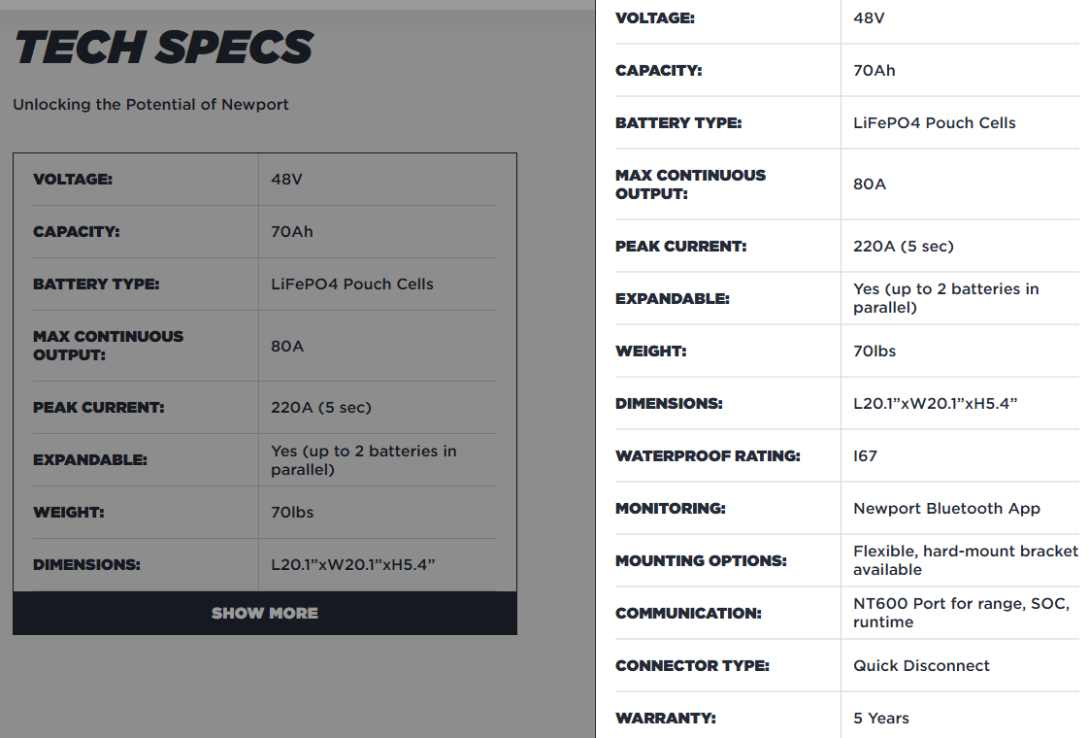The height and width of the screenshot is (738, 1089).
Task: Select the CONNECTOR TYPE label
Action: tap(692, 665)
